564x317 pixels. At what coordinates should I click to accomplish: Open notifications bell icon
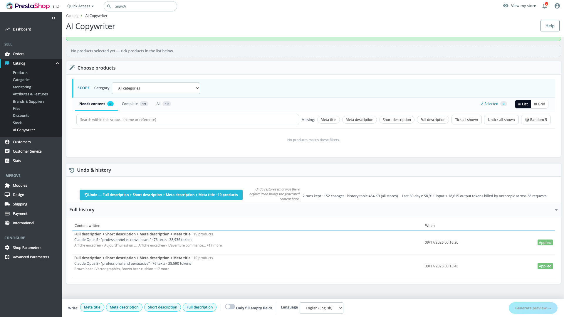click(545, 6)
